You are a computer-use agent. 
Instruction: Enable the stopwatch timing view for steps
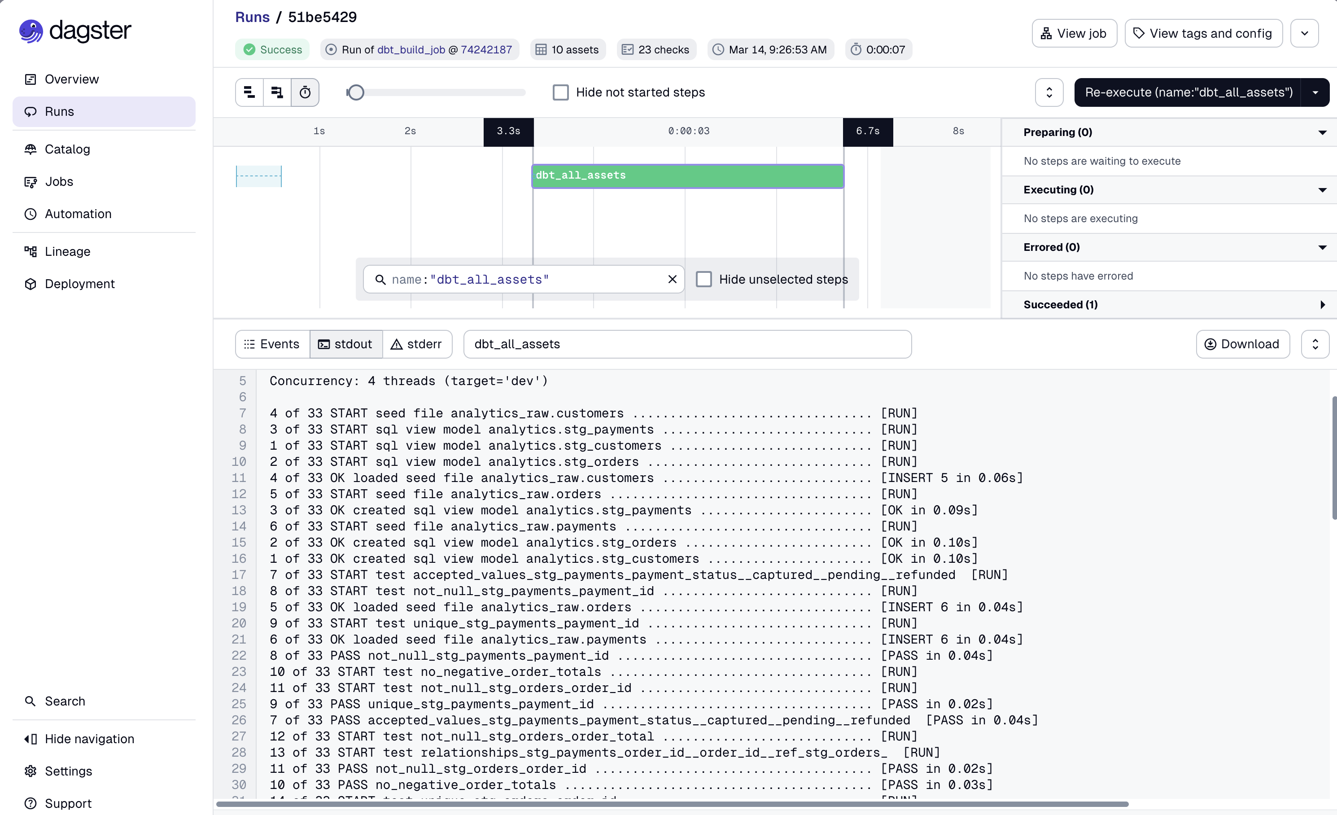pos(305,92)
